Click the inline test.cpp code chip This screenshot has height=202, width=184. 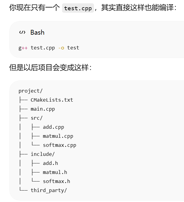tap(78, 8)
